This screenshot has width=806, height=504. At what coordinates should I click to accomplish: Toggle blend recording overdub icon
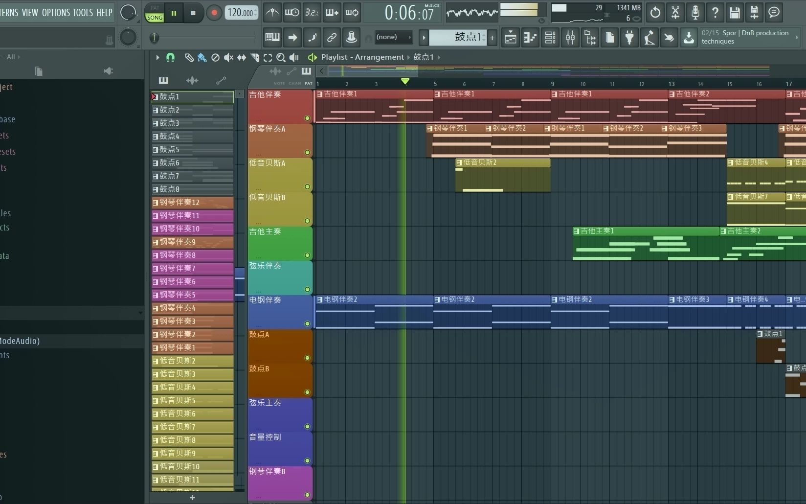(332, 13)
